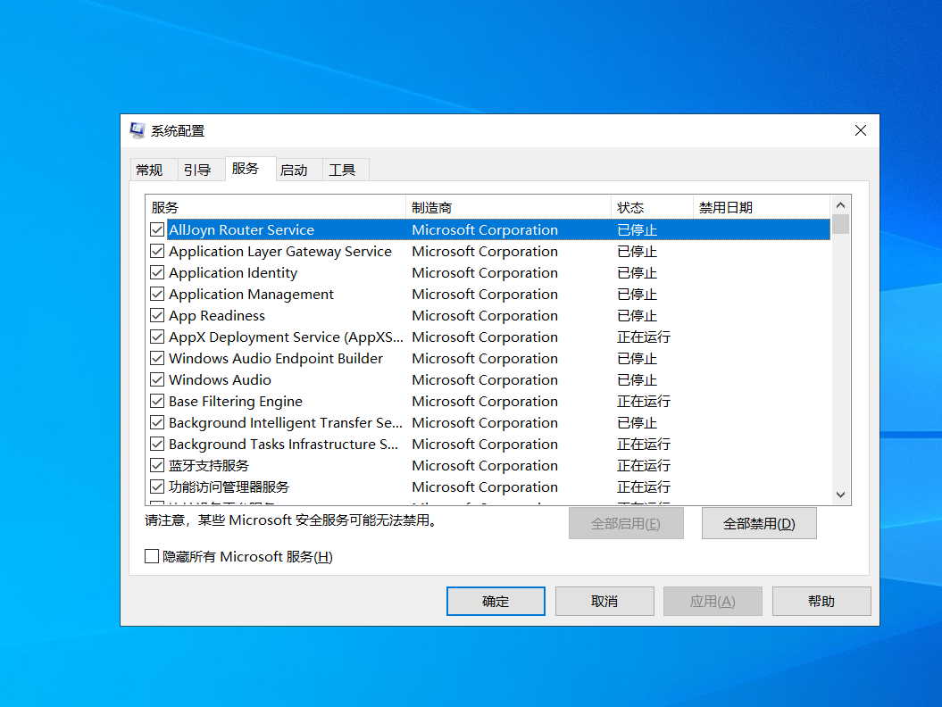The height and width of the screenshot is (707, 942).
Task: Toggle Background Intelligent Transfer Service checkbox
Action: 157,423
